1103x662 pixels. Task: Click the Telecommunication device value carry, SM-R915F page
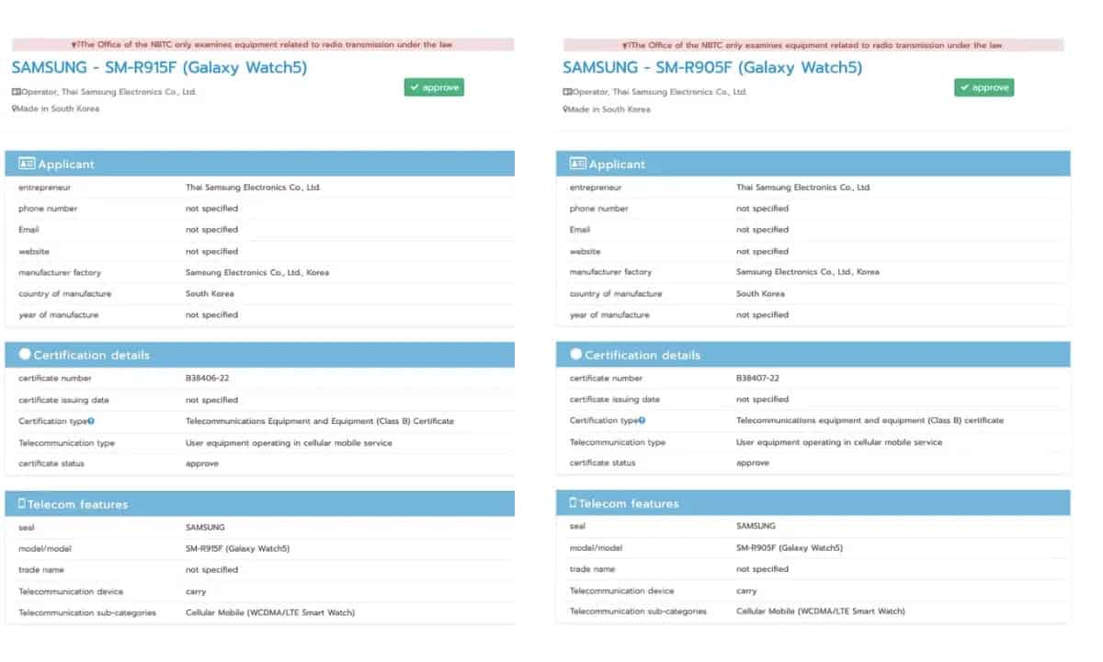click(x=196, y=592)
